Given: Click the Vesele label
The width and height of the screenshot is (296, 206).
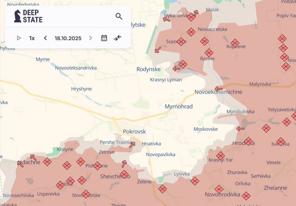Looking at the screenshot, I should pos(274,162).
